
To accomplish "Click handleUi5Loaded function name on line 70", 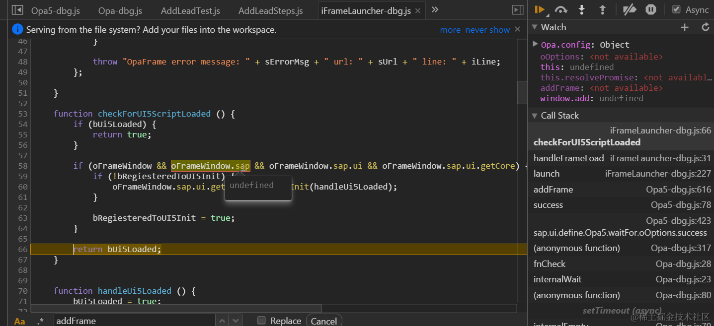I will (x=134, y=291).
